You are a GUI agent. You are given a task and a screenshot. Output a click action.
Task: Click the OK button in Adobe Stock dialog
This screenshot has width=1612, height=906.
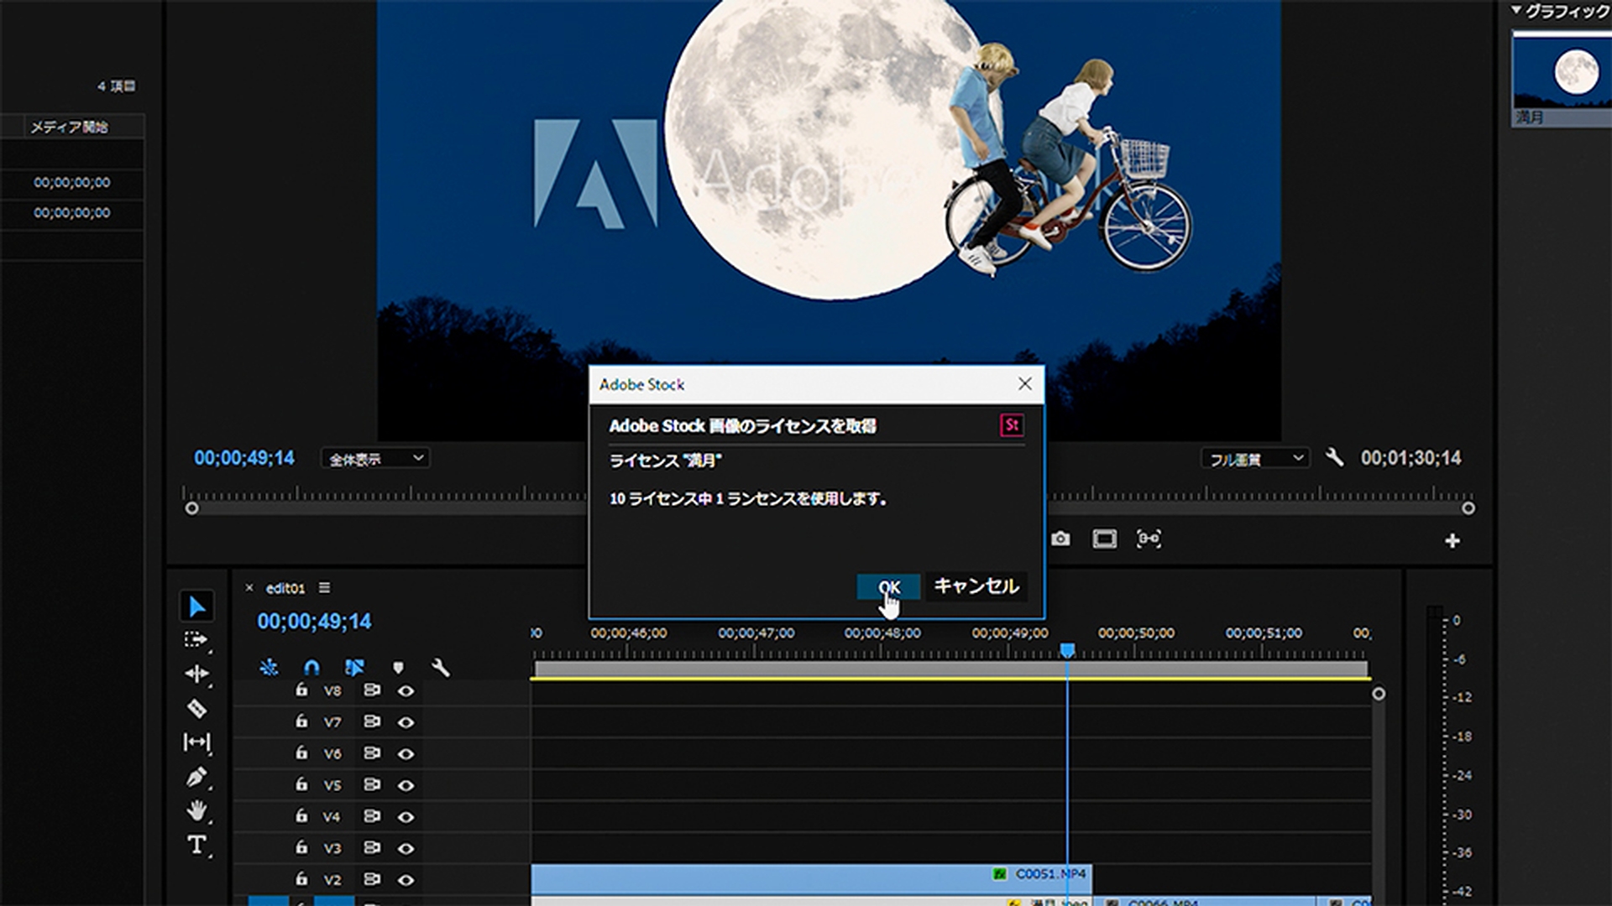(x=888, y=586)
